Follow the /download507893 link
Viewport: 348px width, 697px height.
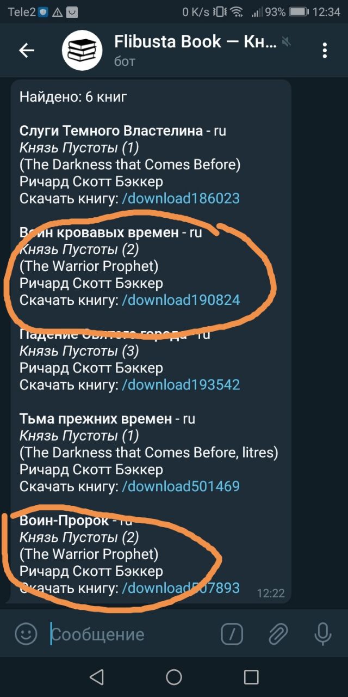coord(181,588)
